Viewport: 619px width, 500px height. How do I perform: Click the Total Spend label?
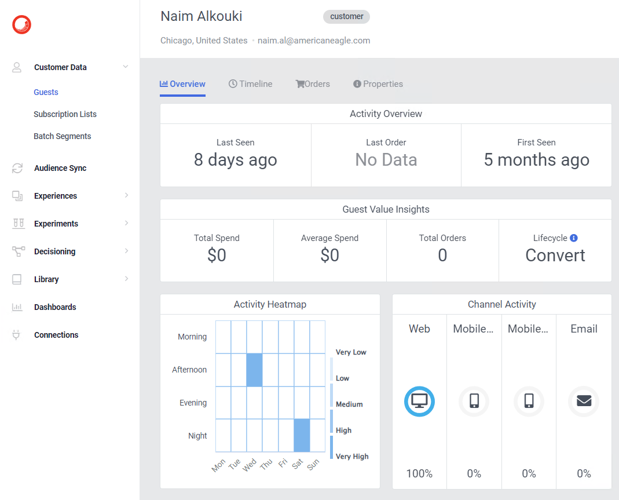click(x=217, y=238)
